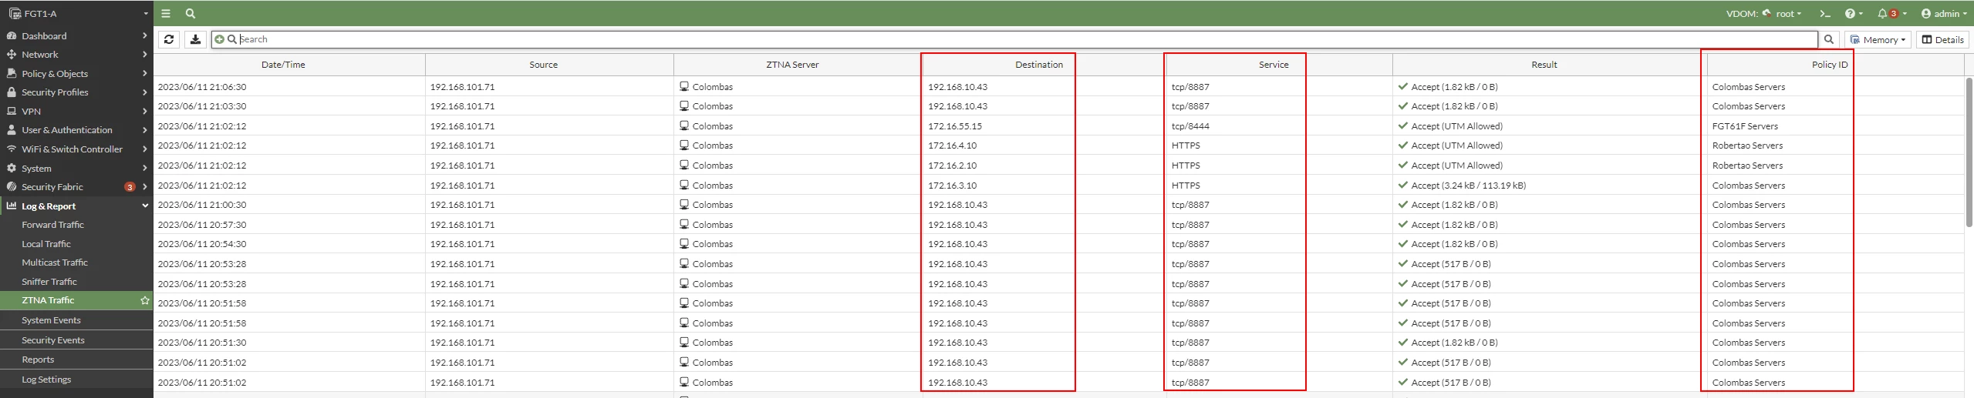Screen dimensions: 1974x398
Task: Click the hamburger menu toggle icon
Action: tap(166, 13)
